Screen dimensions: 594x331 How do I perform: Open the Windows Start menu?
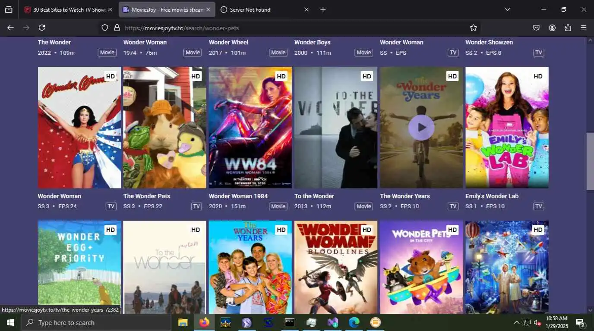coord(10,322)
